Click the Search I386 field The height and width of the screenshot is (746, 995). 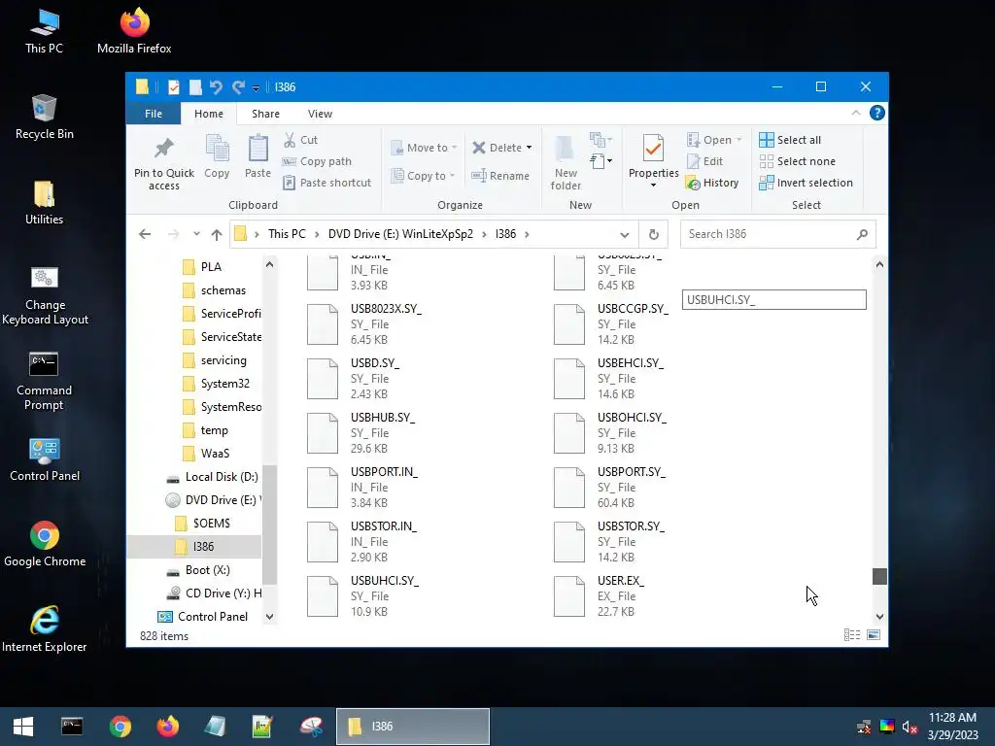point(777,234)
